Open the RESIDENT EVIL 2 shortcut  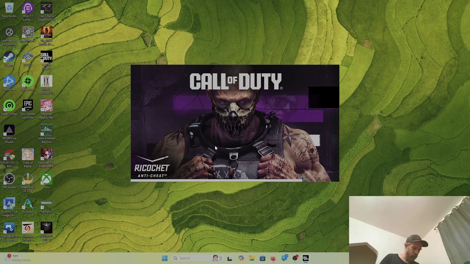click(46, 232)
